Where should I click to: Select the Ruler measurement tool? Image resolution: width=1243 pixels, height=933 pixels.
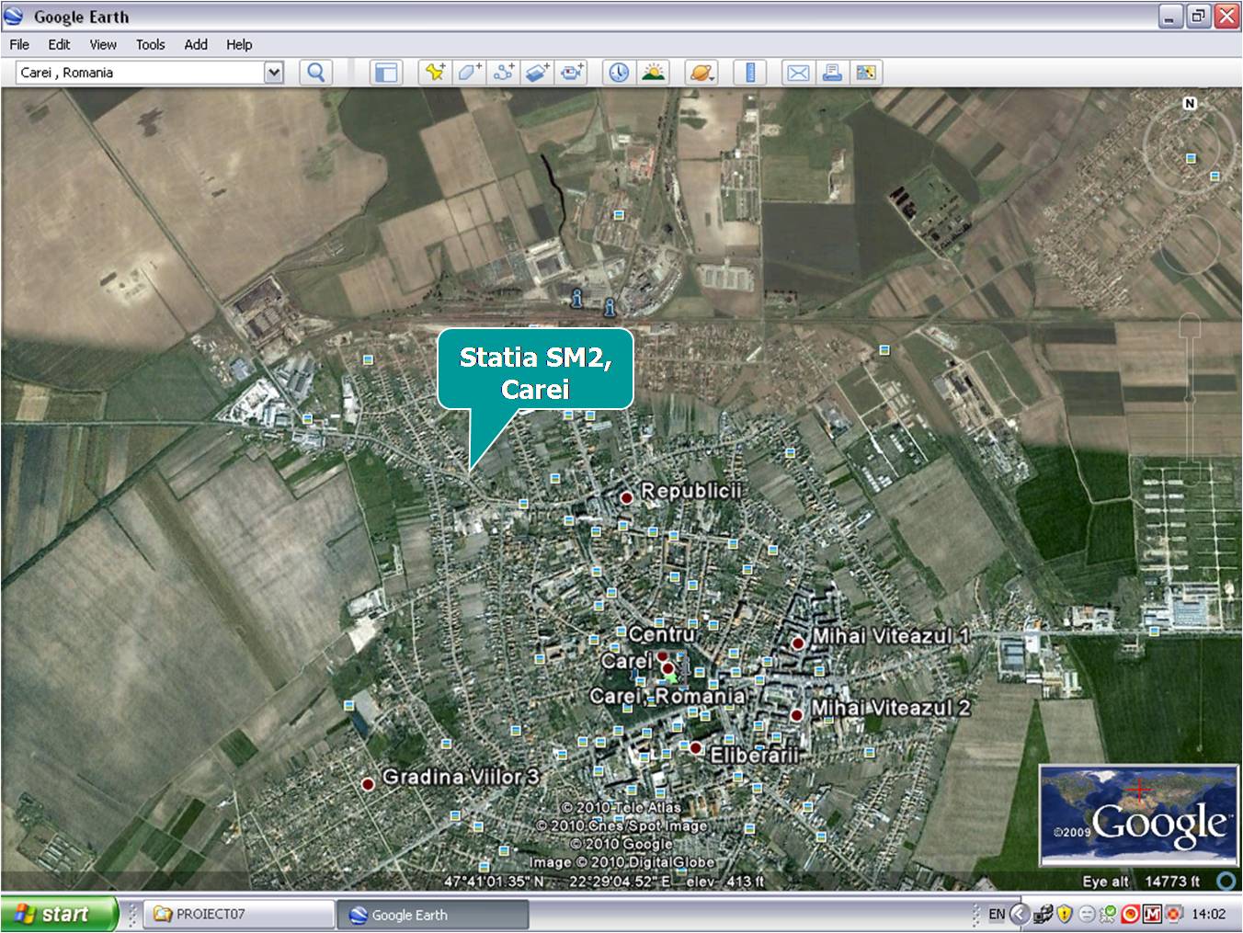point(750,73)
